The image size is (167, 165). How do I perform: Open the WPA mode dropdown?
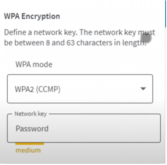coord(80,89)
